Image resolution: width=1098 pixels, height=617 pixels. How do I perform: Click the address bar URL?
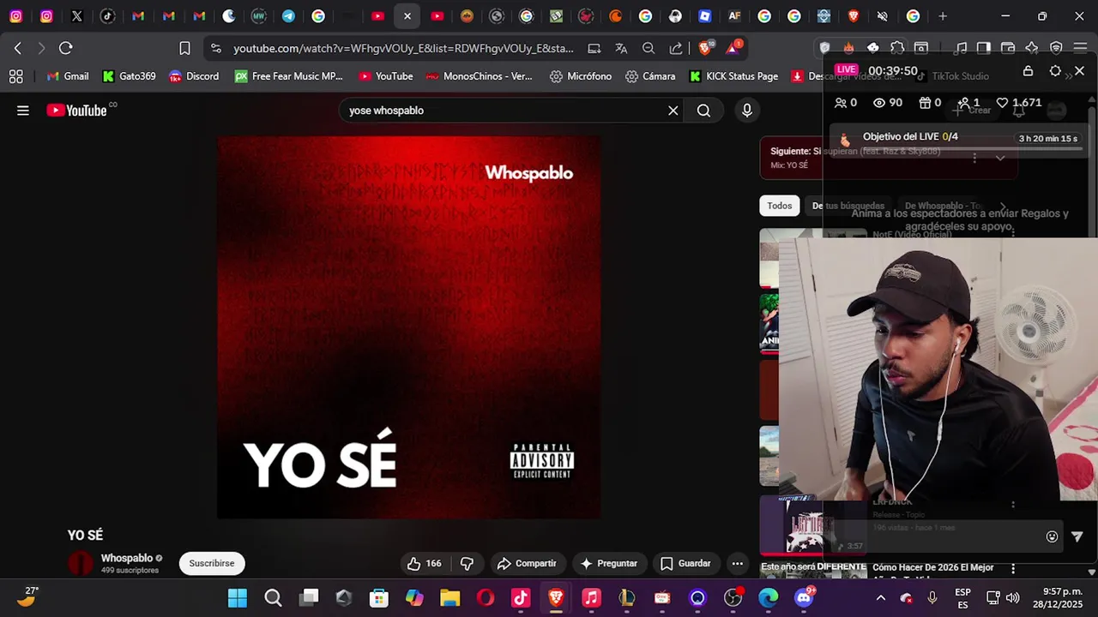(403, 49)
